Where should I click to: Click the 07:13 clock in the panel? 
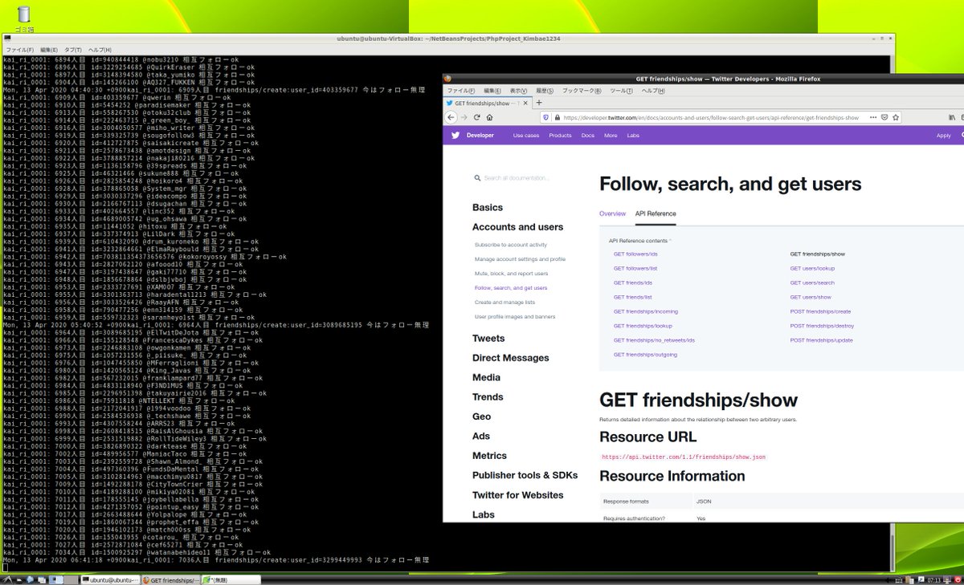pyautogui.click(x=934, y=579)
